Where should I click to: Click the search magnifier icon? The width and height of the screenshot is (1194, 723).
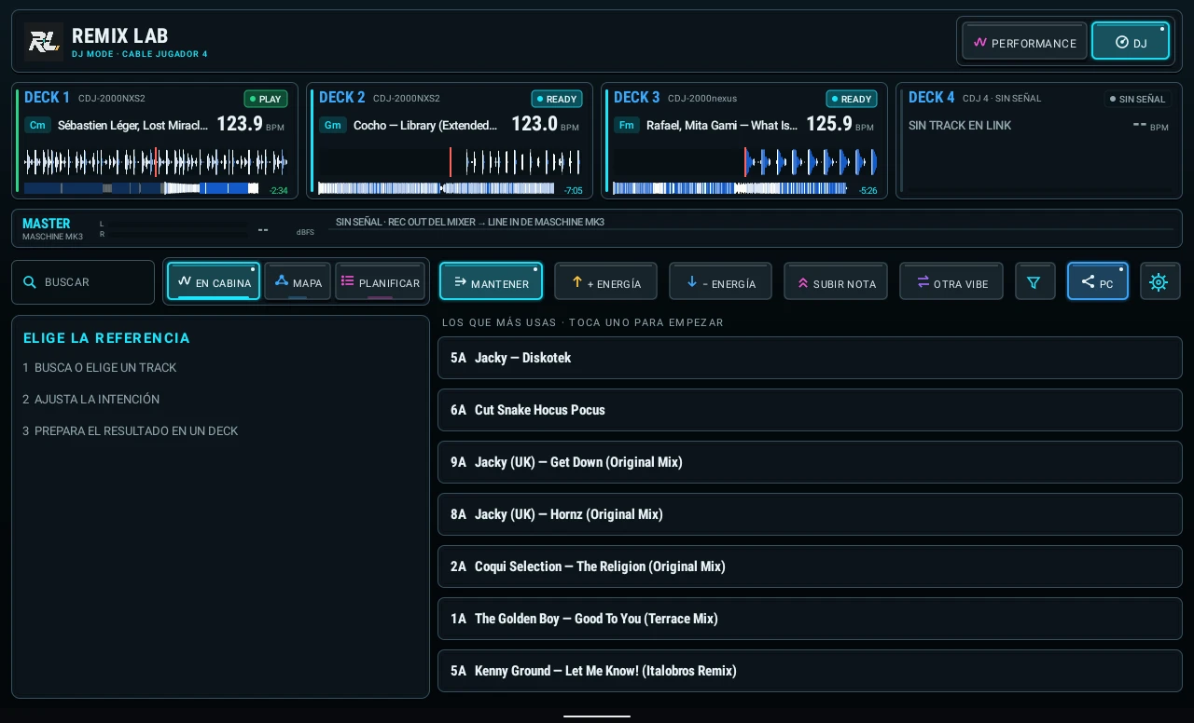[x=30, y=282]
